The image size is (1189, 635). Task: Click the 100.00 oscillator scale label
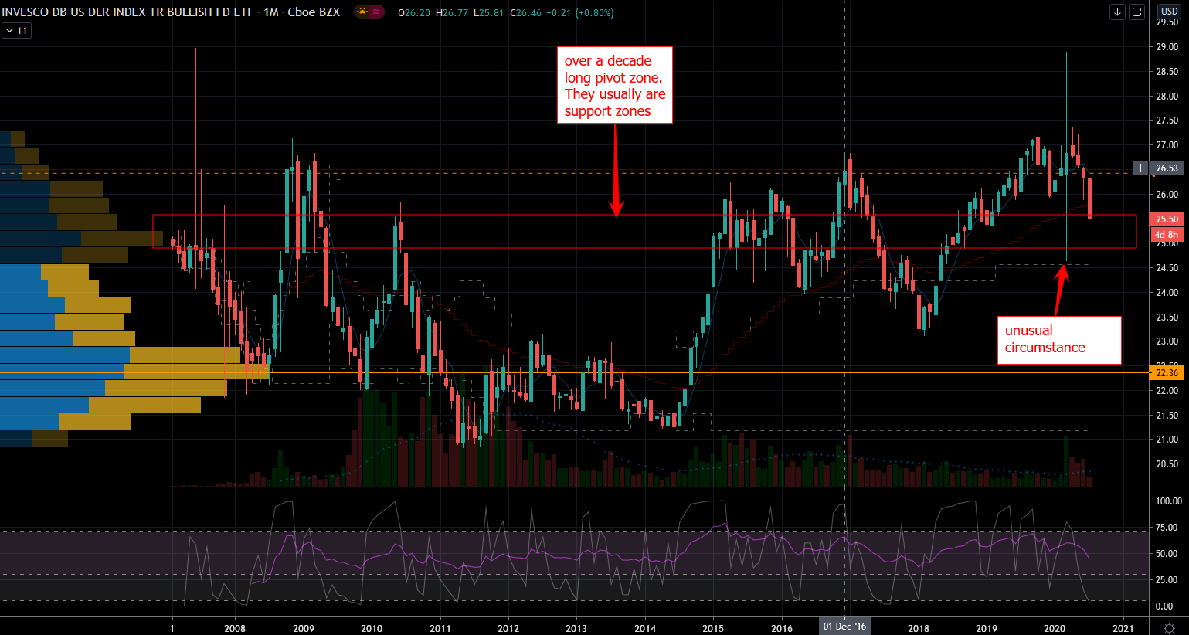coord(1169,501)
